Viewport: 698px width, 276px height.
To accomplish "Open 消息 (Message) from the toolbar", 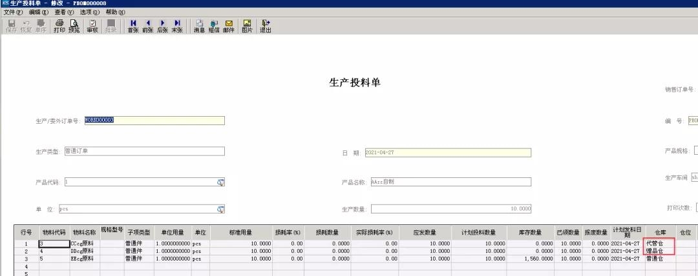I will click(199, 26).
